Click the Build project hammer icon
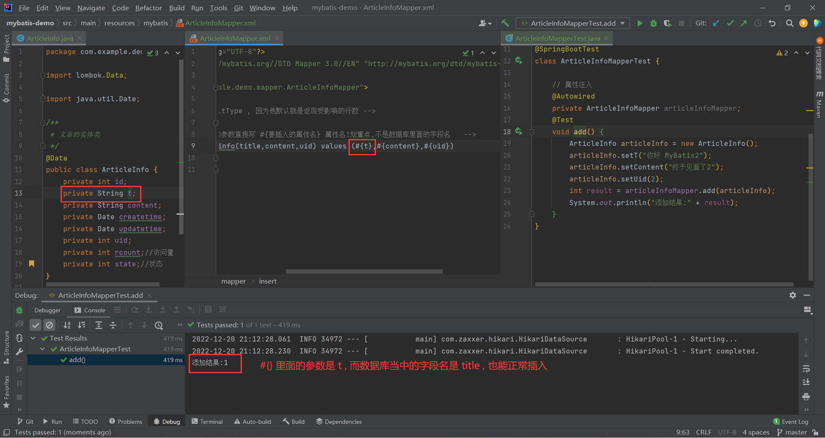Screen dimensions: 825x438 505,23
